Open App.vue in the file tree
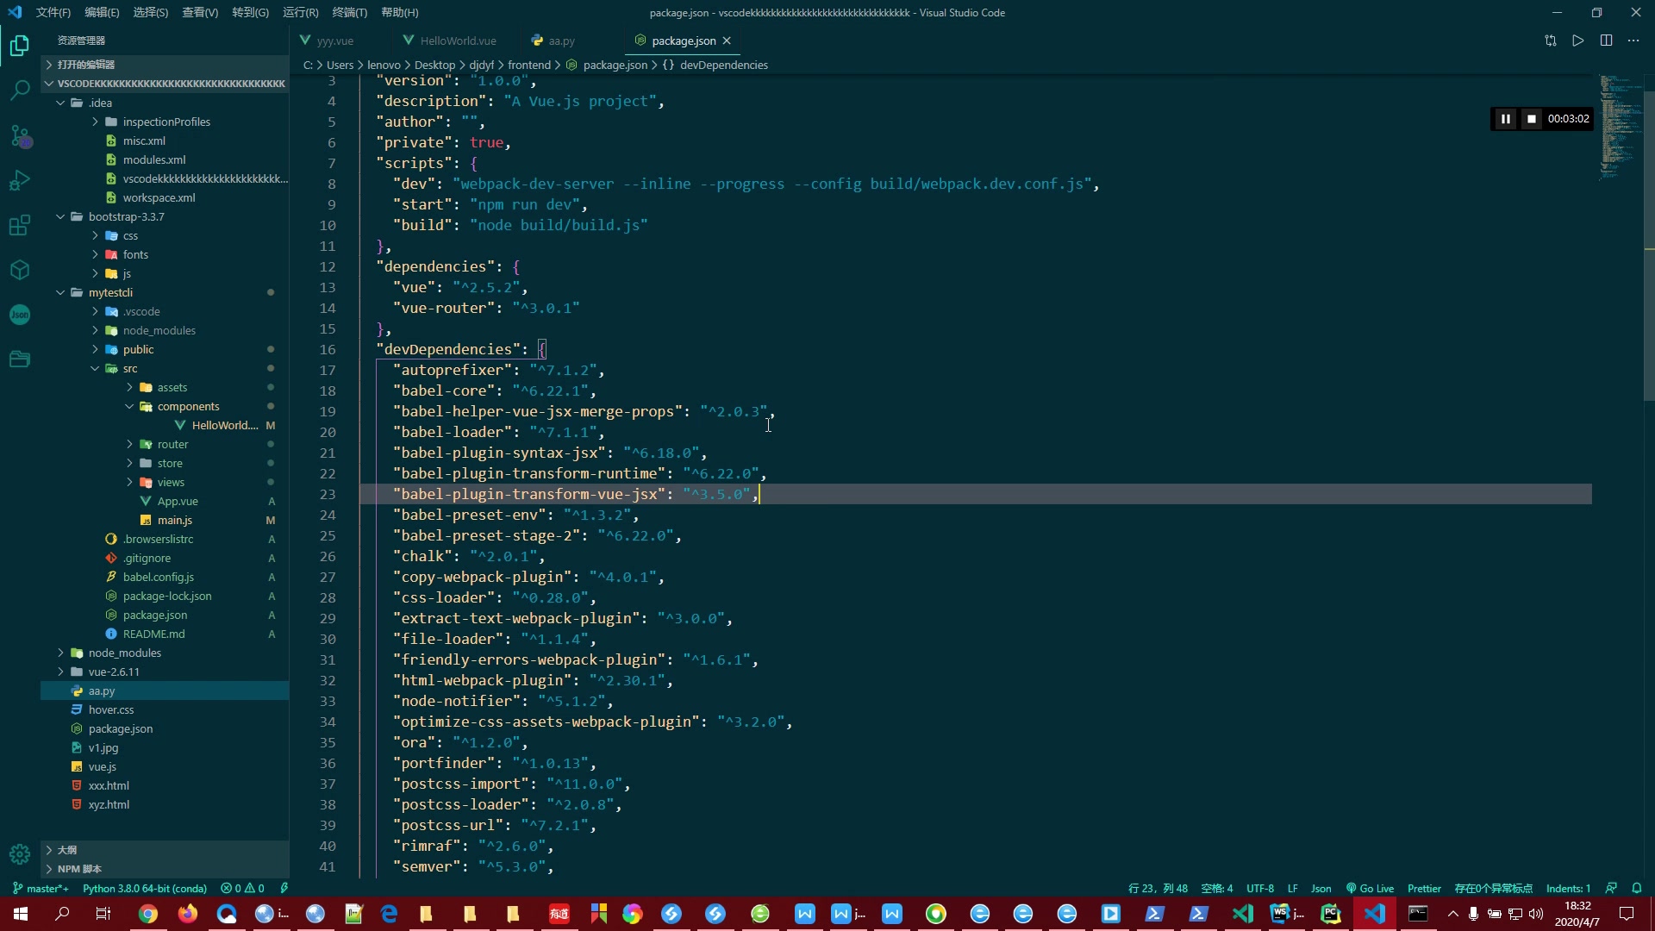The image size is (1655, 931). 178,501
